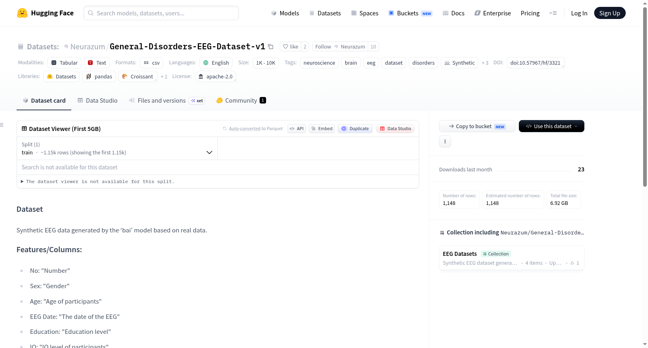Viewport: 648px width, 348px height.
Task: Click the Embed button in viewer
Action: click(x=322, y=129)
